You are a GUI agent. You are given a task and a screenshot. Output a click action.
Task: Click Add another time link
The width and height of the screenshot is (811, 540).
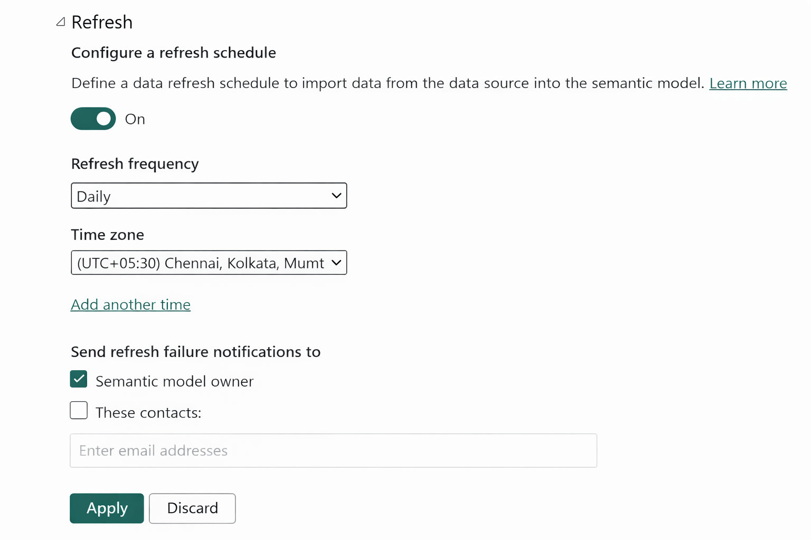click(x=131, y=304)
